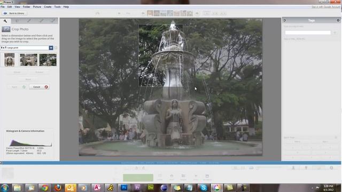Open Windows Media Player from taskbar

(84, 188)
